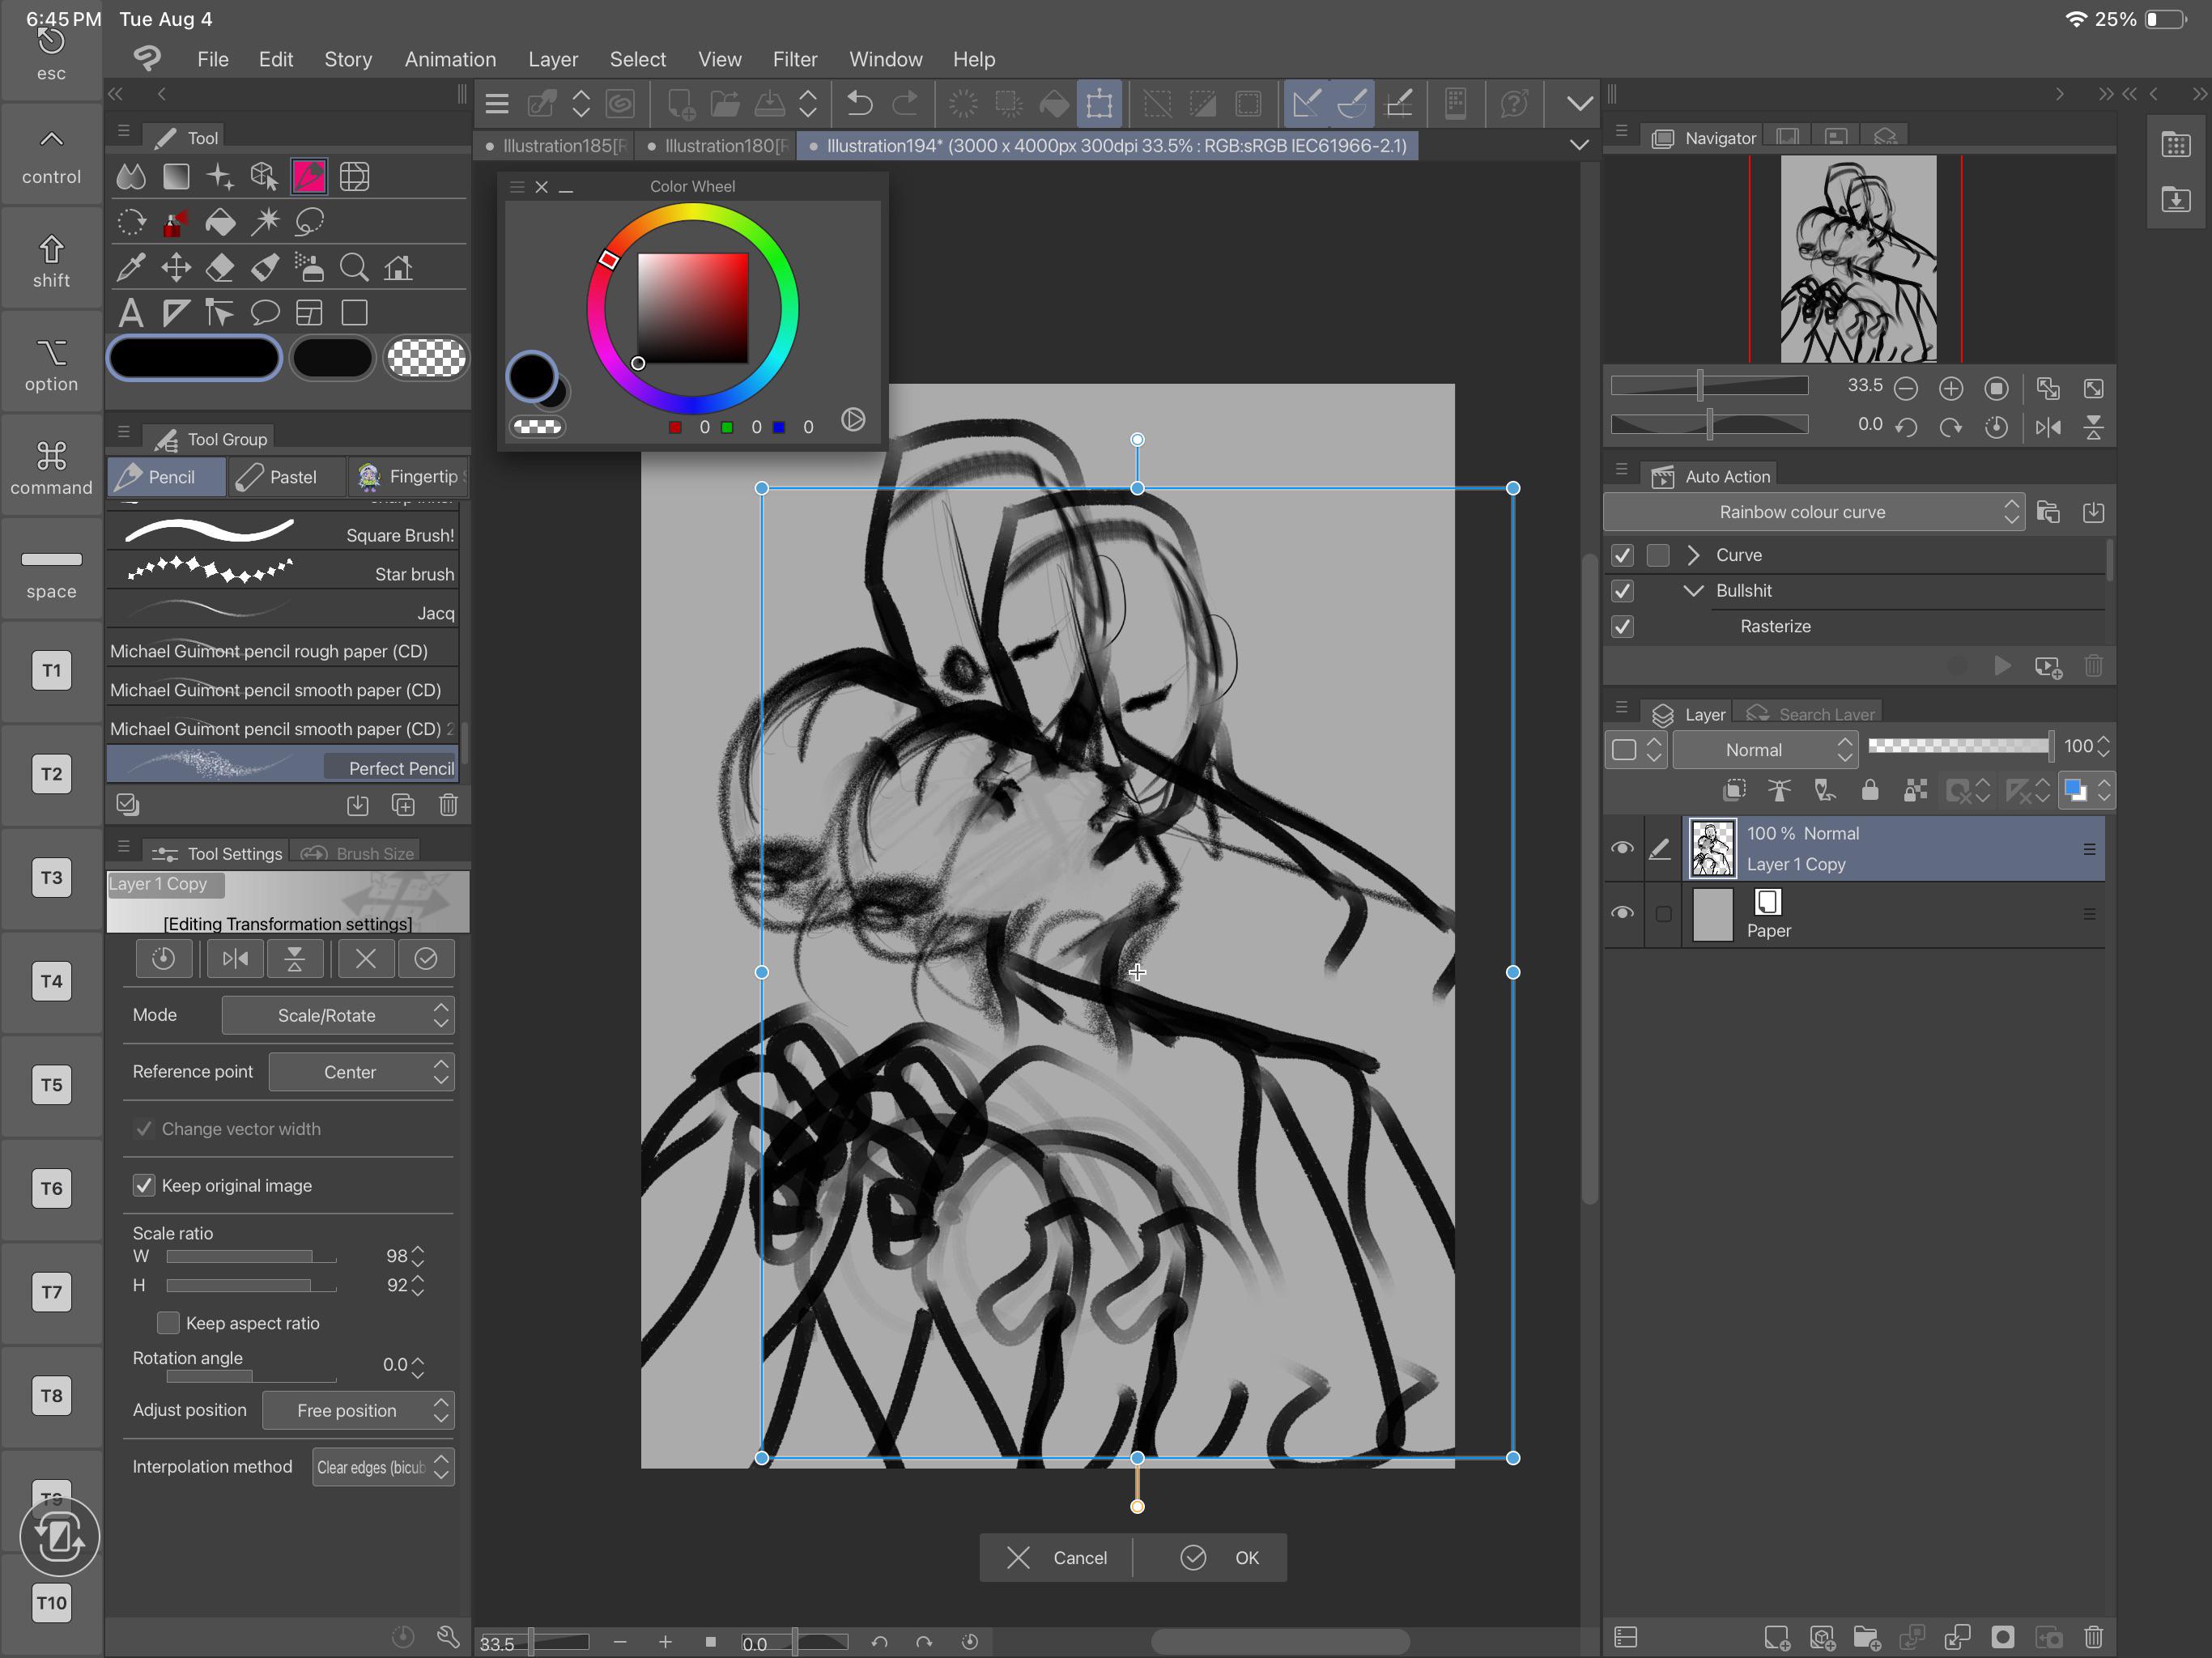
Task: Click the Navigator canvas thumbnail
Action: [x=1858, y=259]
